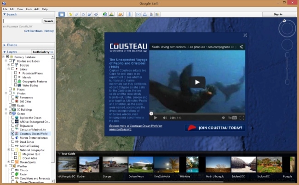This screenshot has width=299, height=185.
Task: Open the video on YouTube via the logo
Action: point(232,118)
